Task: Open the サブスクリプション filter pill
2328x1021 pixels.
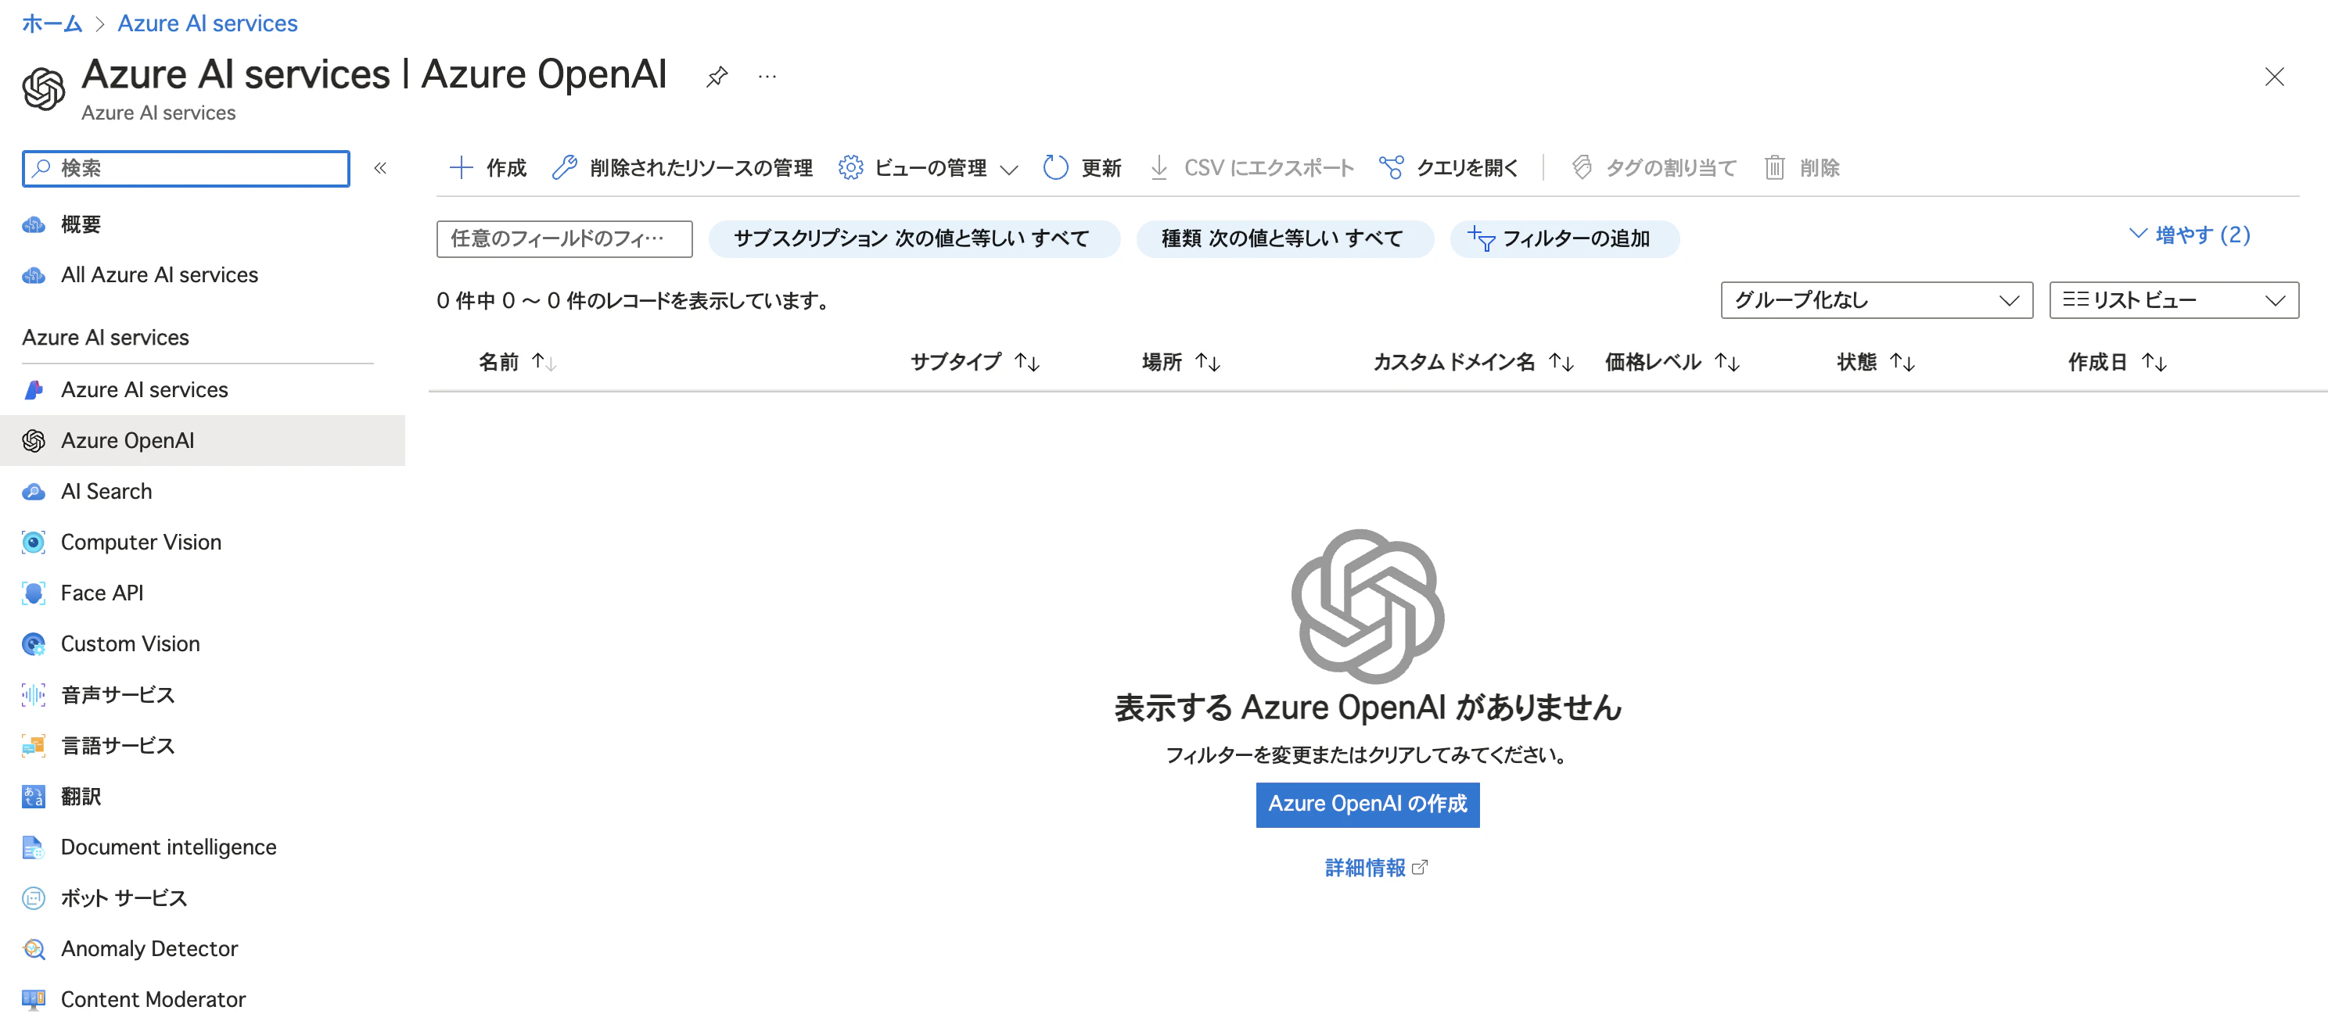Action: (x=913, y=238)
